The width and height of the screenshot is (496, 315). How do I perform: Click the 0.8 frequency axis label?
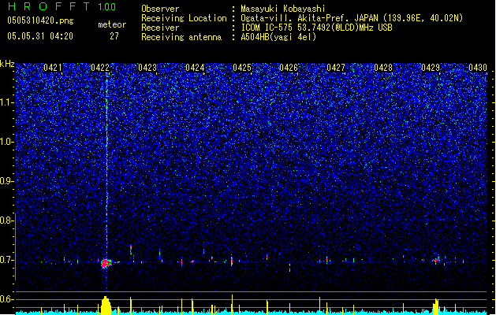(x=7, y=220)
